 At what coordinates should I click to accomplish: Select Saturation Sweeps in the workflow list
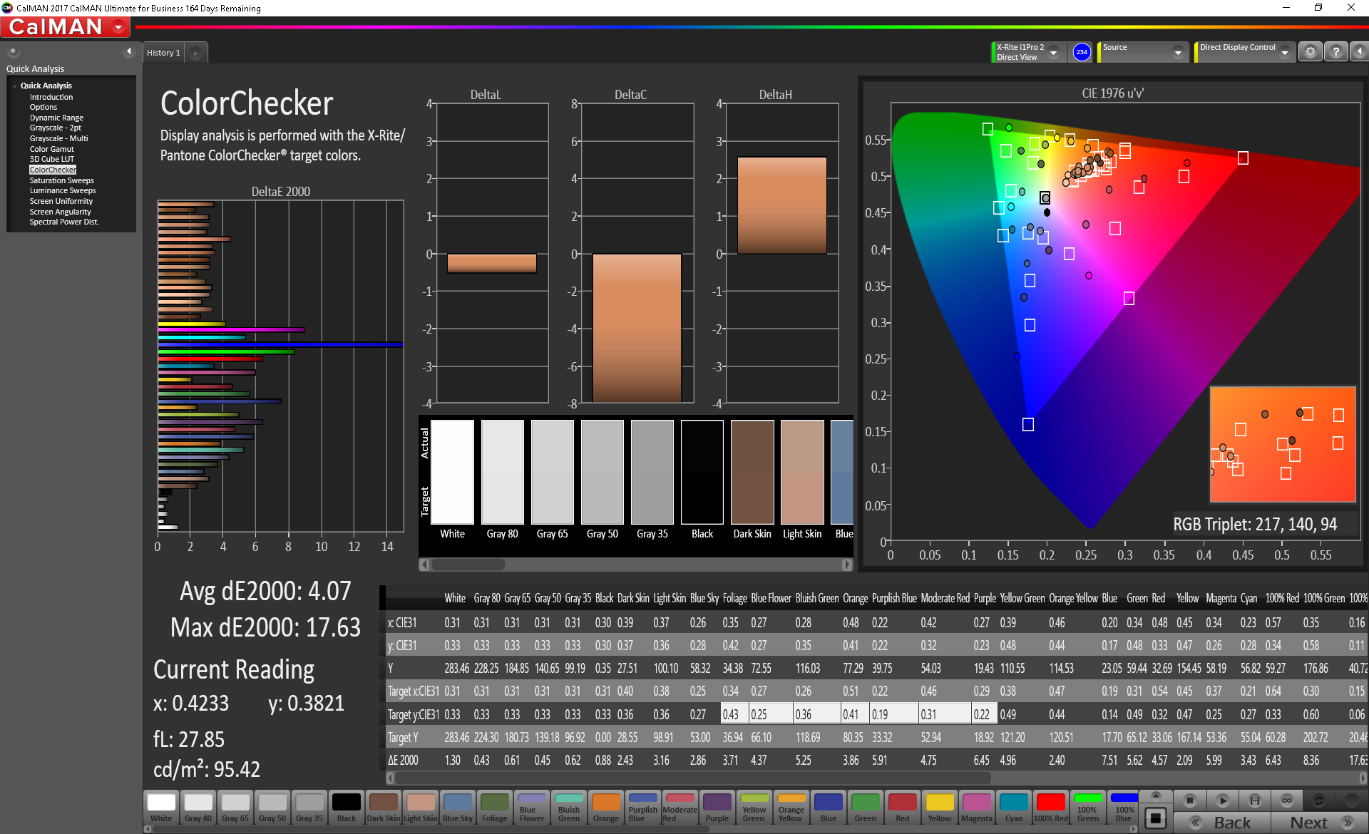tap(61, 180)
